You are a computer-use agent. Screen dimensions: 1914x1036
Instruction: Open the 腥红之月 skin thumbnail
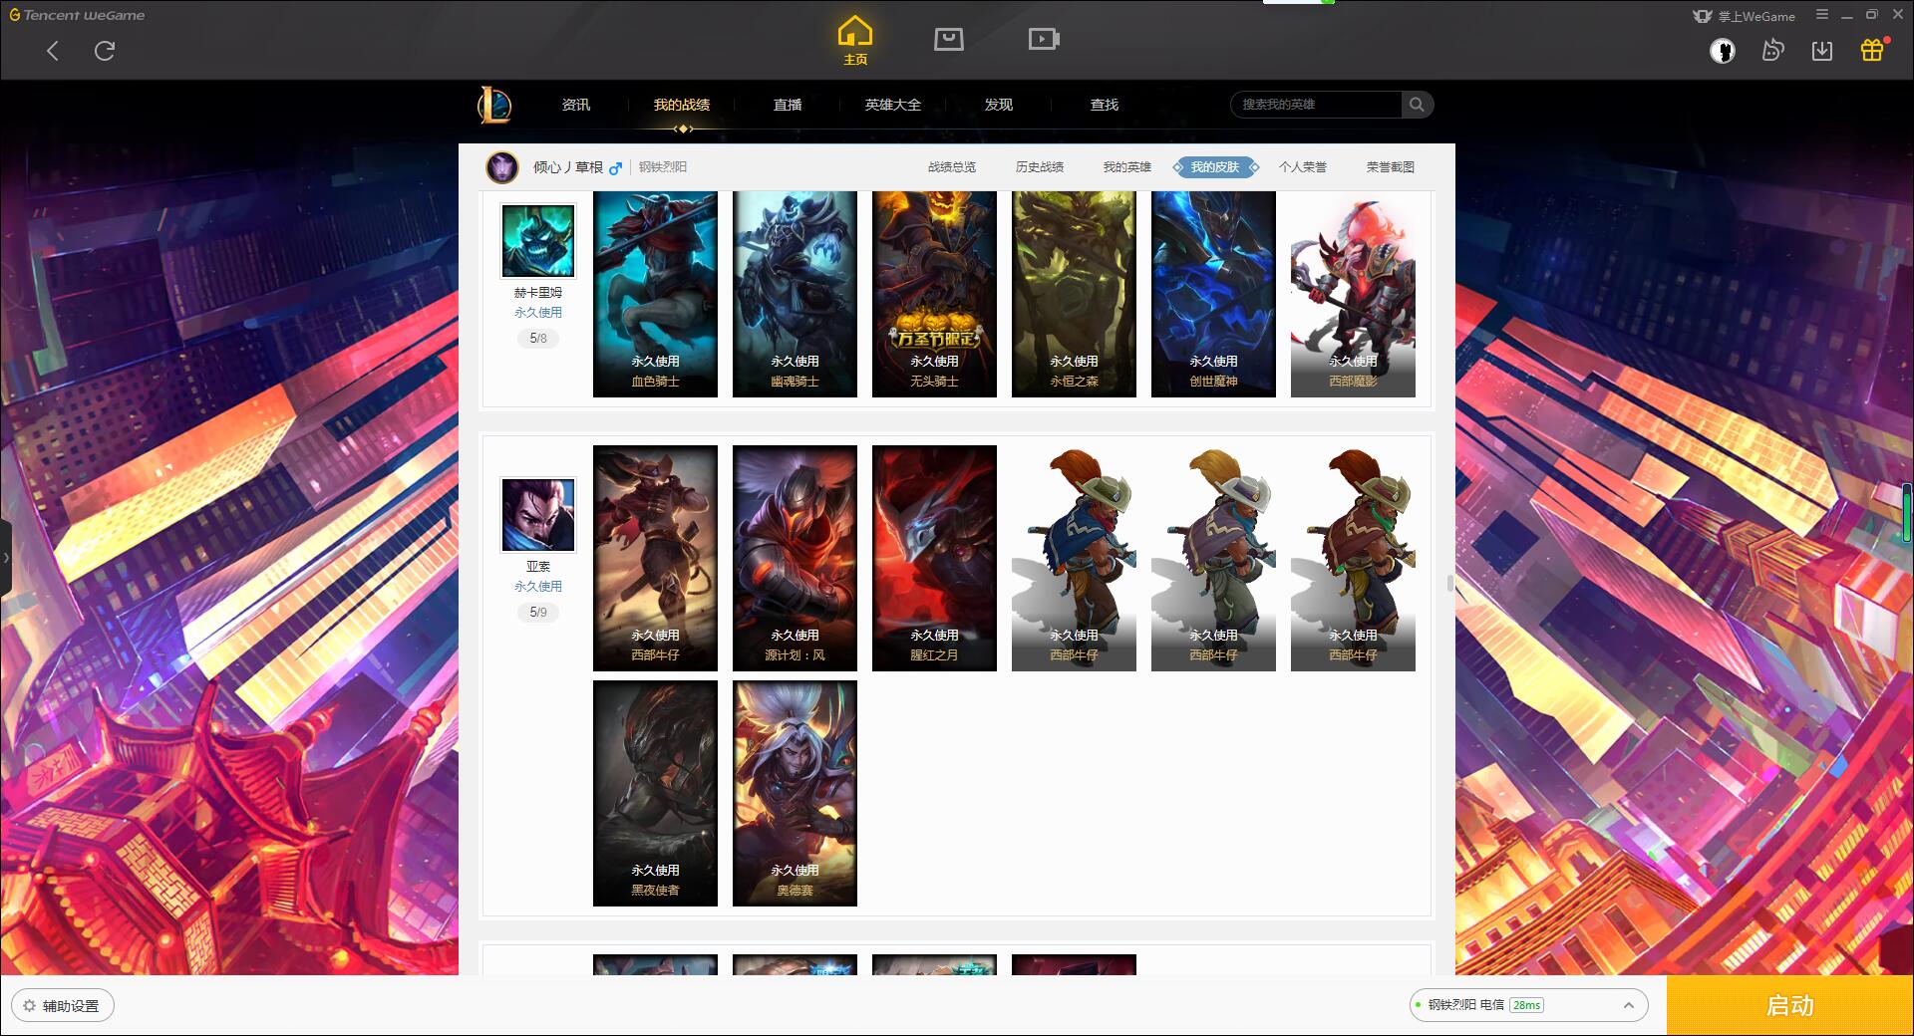[x=934, y=558]
